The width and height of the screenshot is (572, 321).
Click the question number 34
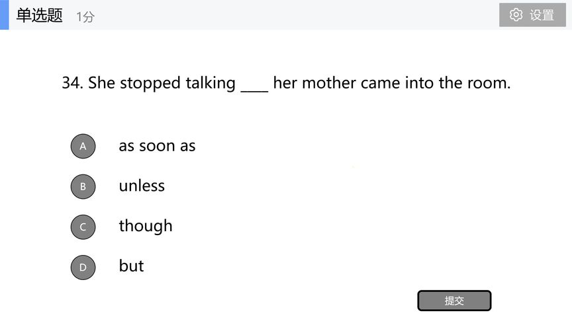click(x=72, y=83)
